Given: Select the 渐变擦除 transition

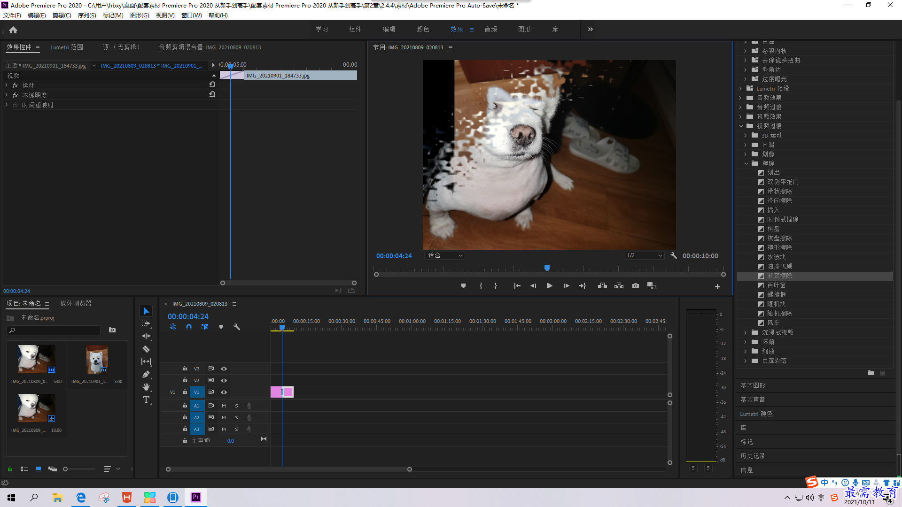Looking at the screenshot, I should click(x=779, y=276).
